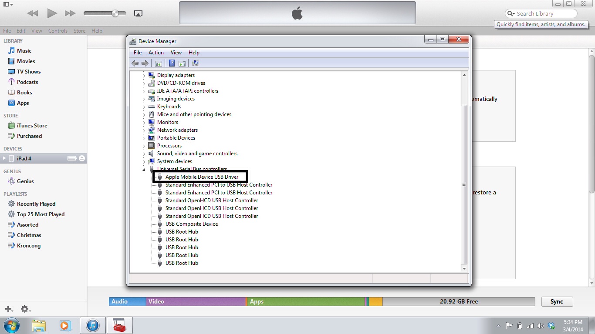Select Movies in the iTunes sidebar
This screenshot has width=595, height=334.
(x=26, y=61)
